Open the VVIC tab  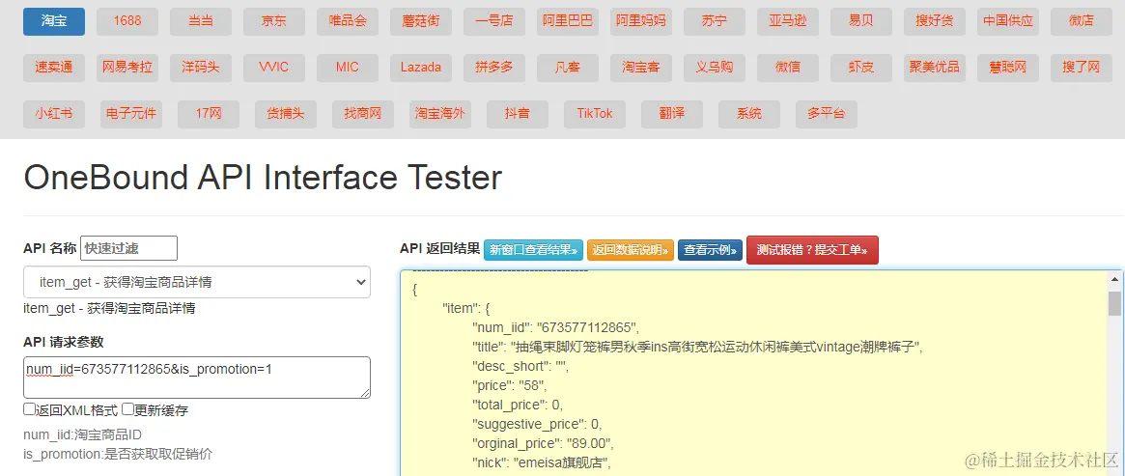click(x=274, y=68)
